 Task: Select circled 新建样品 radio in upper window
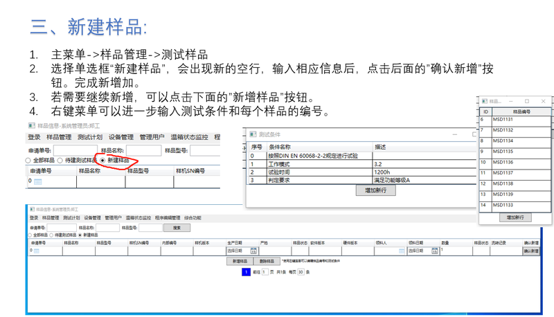click(102, 161)
